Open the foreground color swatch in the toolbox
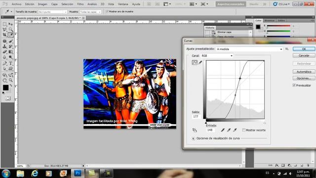The height and width of the screenshot is (178, 316). pyautogui.click(x=5, y=88)
